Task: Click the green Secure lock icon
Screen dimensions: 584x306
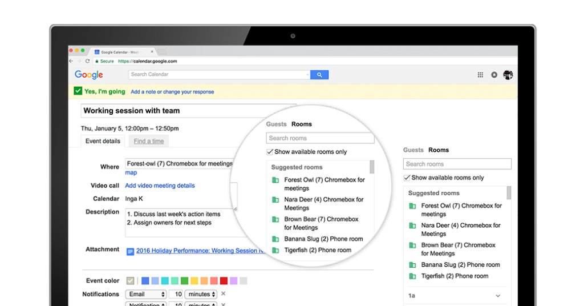Action: pyautogui.click(x=97, y=62)
